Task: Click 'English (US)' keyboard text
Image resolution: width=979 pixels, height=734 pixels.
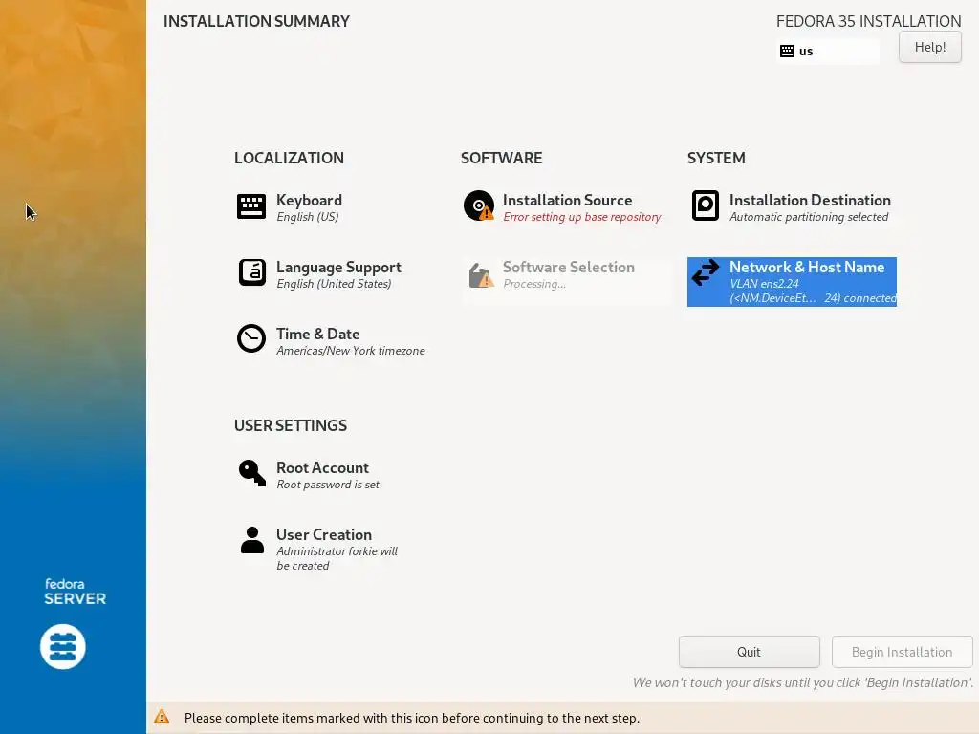Action: point(307,217)
